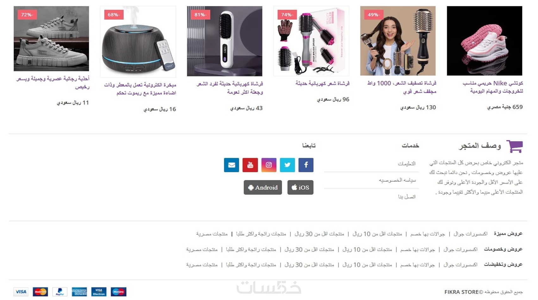Click the 81% discount badge
The width and height of the screenshot is (538, 300).
click(x=200, y=15)
